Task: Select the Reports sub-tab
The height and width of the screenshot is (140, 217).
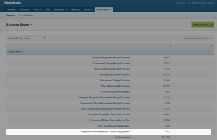Action: tap(10, 15)
